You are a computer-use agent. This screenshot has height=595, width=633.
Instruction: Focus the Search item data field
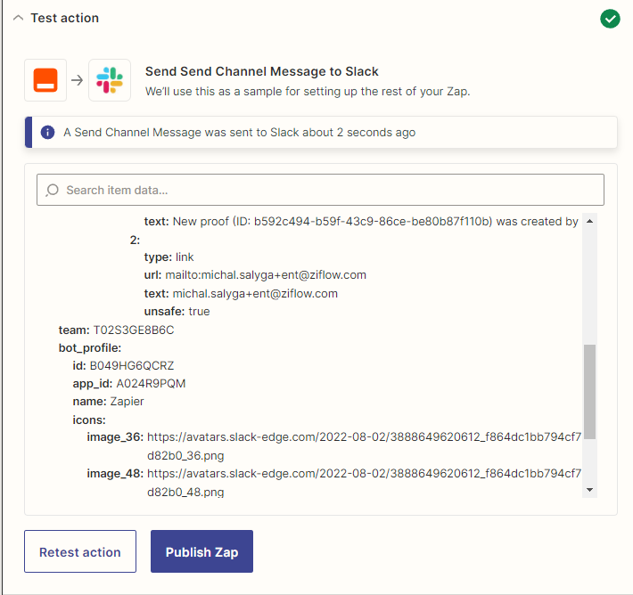tap(321, 190)
